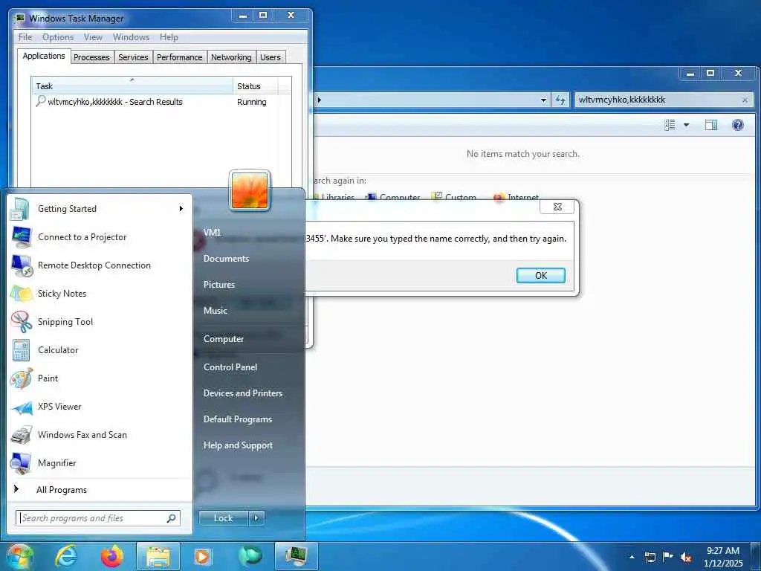This screenshot has width=761, height=571.
Task: Switch to the Performance tab
Action: tap(179, 57)
